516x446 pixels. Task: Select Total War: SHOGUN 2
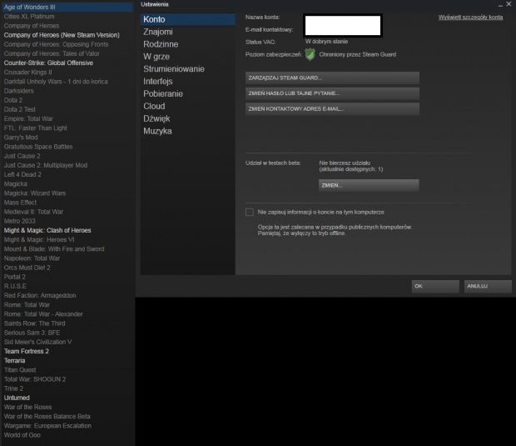[35, 379]
